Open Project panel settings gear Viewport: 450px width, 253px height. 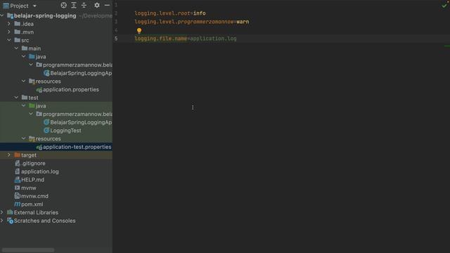pyautogui.click(x=97, y=5)
